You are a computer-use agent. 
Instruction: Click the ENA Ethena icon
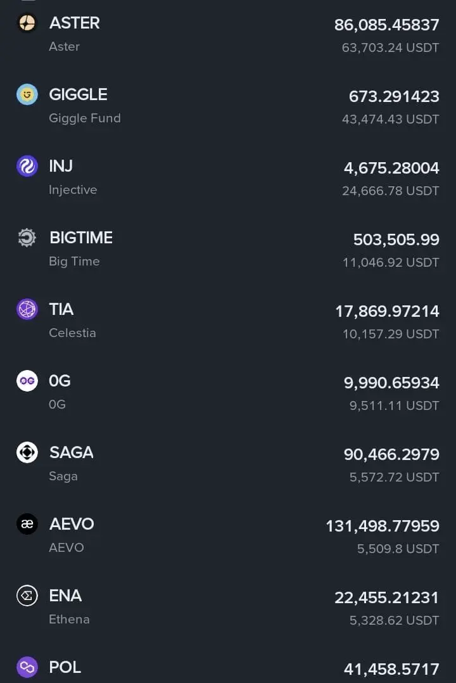click(27, 596)
